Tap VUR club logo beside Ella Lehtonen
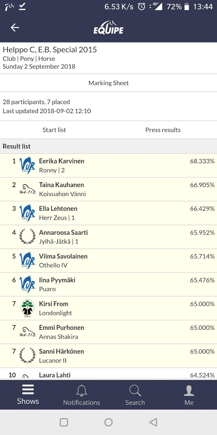 pos(28,213)
